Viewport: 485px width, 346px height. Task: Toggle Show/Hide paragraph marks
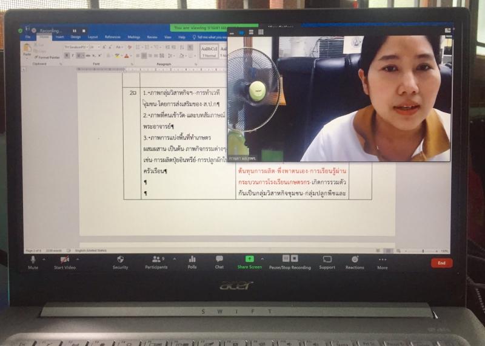[x=190, y=47]
